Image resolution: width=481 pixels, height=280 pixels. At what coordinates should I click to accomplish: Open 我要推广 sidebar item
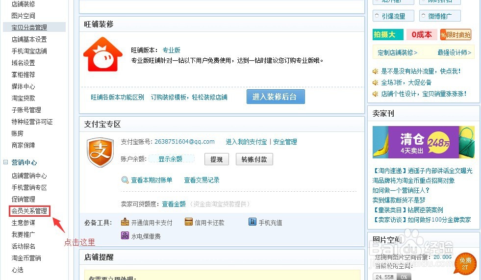[24, 234]
